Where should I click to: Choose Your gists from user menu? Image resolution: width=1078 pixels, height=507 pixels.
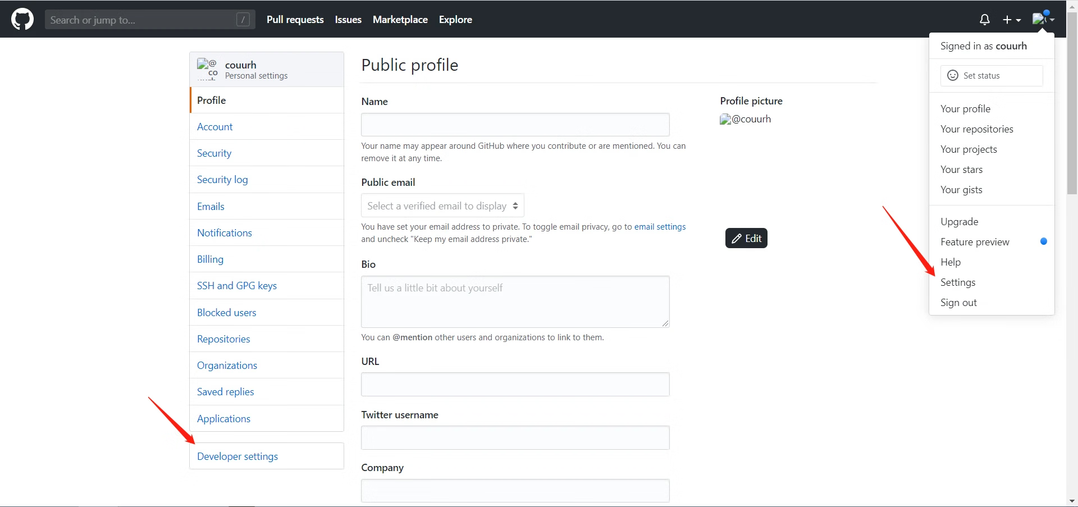pos(992,189)
